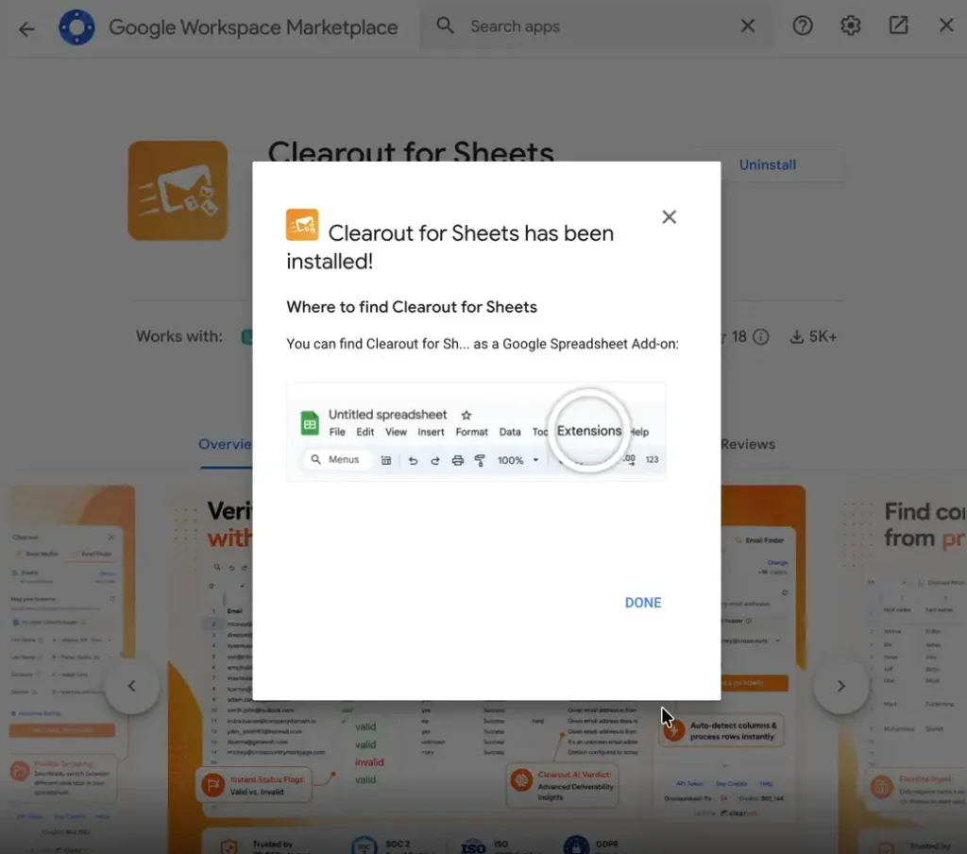Open the help question mark icon
This screenshot has width=967, height=854.
803,26
